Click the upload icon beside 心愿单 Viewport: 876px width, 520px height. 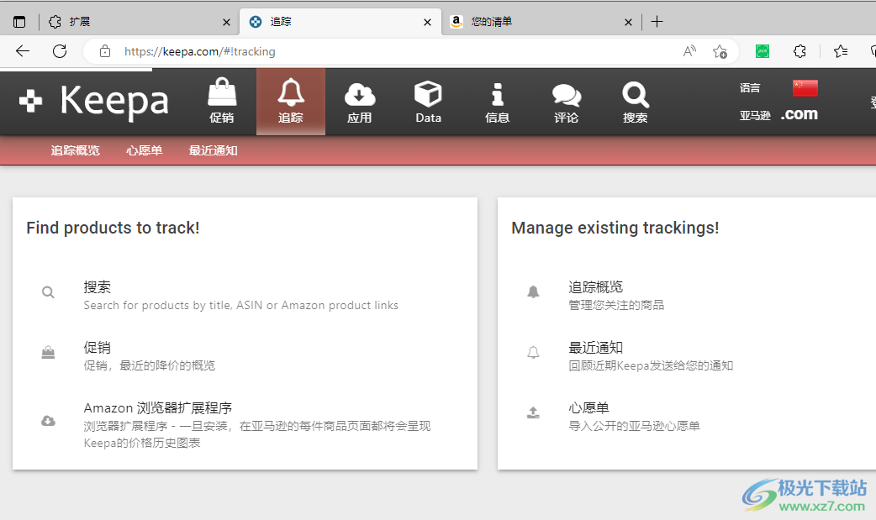point(534,412)
